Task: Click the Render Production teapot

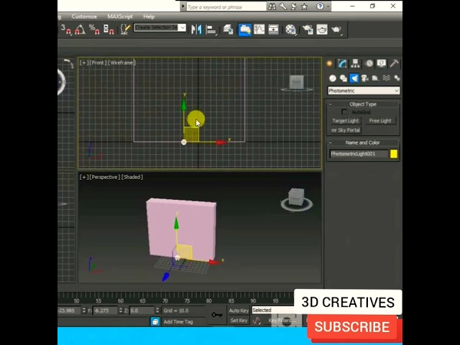Action: pyautogui.click(x=336, y=29)
